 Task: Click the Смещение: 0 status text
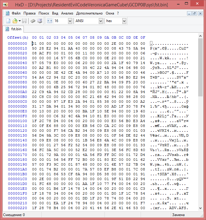(x=14, y=215)
